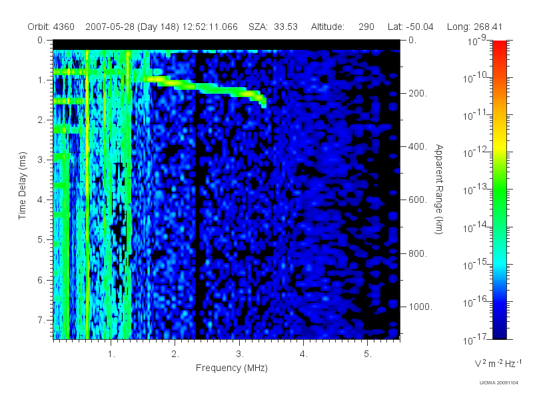This screenshot has width=533, height=399.
Task: Click the 5. tick label on the time delay axis
Action: [41, 240]
